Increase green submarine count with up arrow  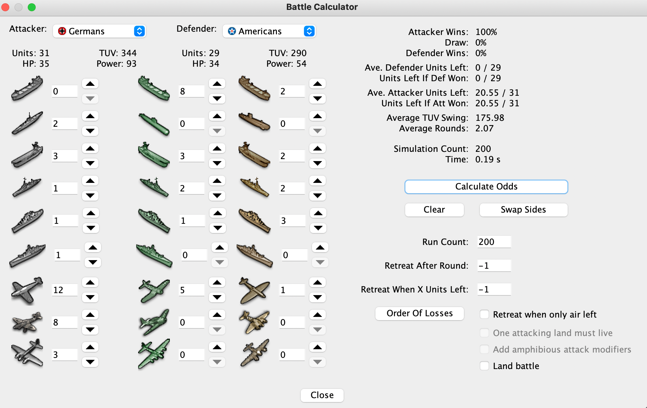[x=217, y=116]
